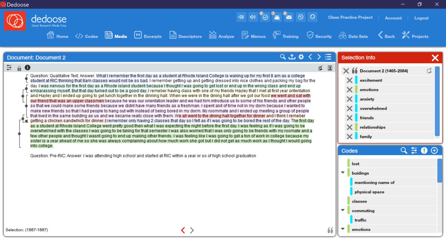Click the add new code plus icon

(x=434, y=150)
